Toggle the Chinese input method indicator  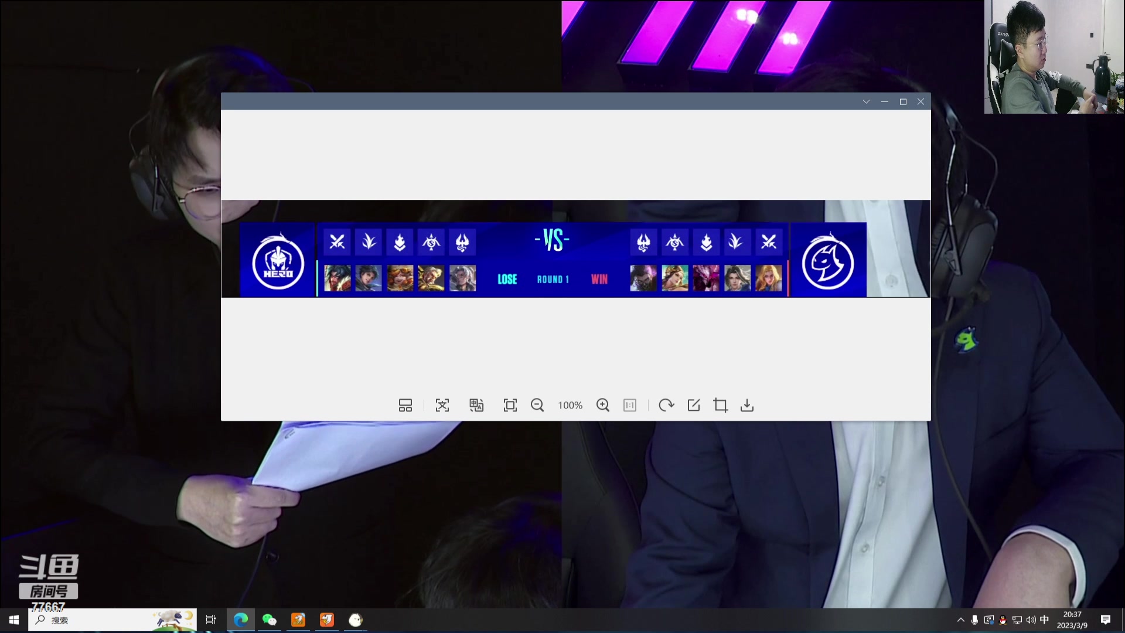point(1045,620)
